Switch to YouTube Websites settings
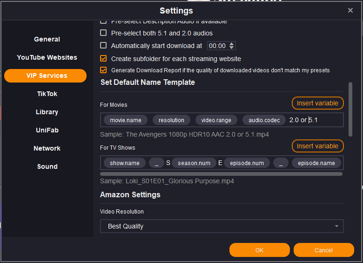The width and height of the screenshot is (363, 263). pos(47,57)
